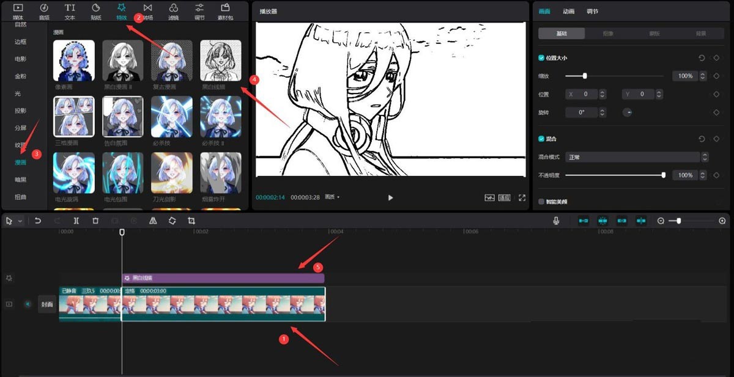Screen dimensions: 734x377
Task: Toggle linkage button in timeline toolbar
Action: pyautogui.click(x=622, y=221)
